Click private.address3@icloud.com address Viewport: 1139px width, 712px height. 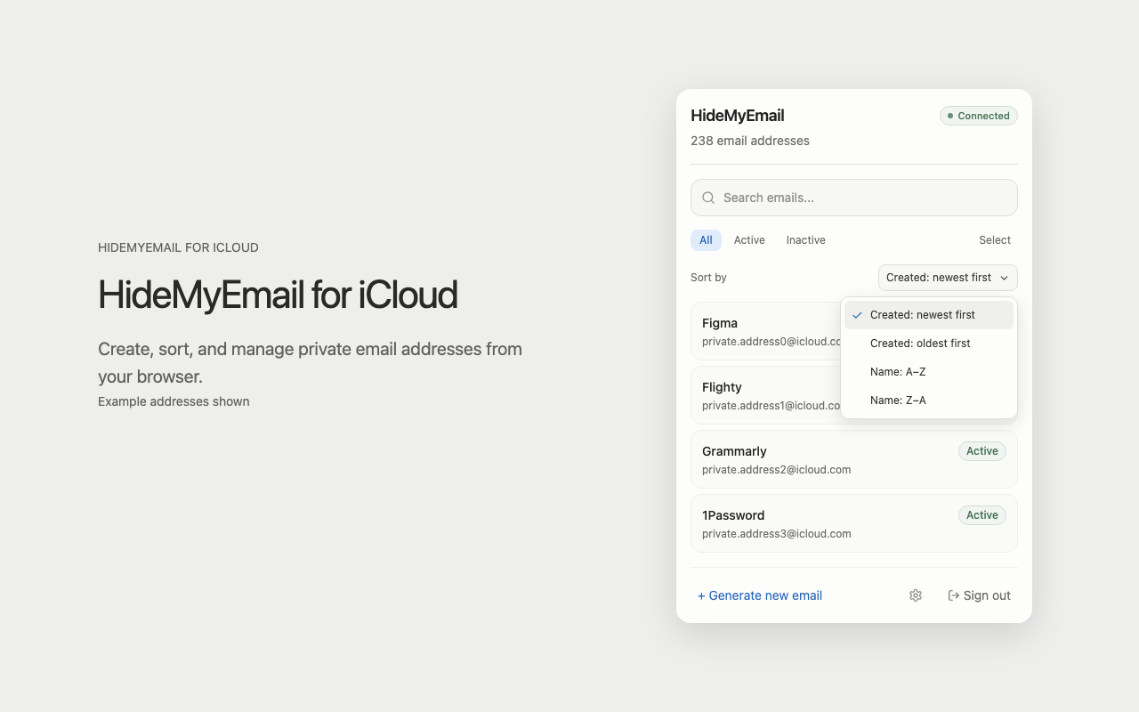pos(777,534)
